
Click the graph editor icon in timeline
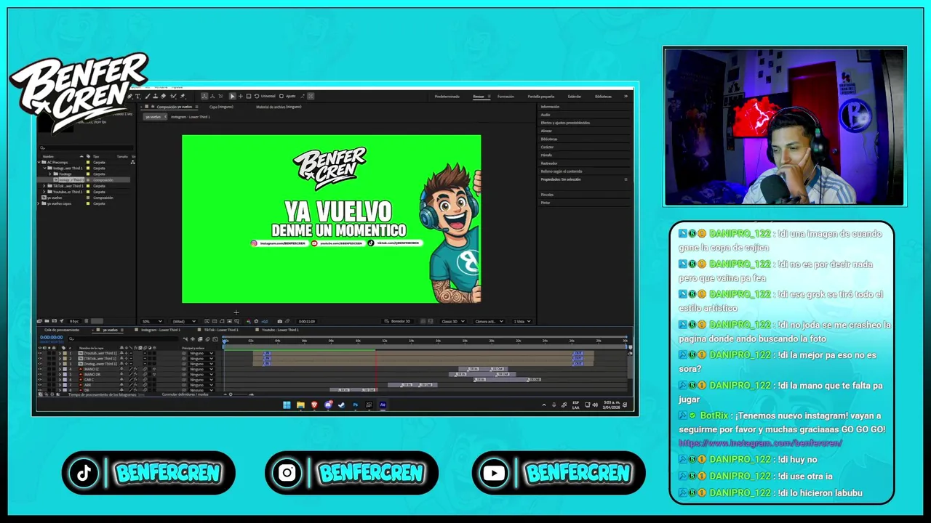point(215,339)
